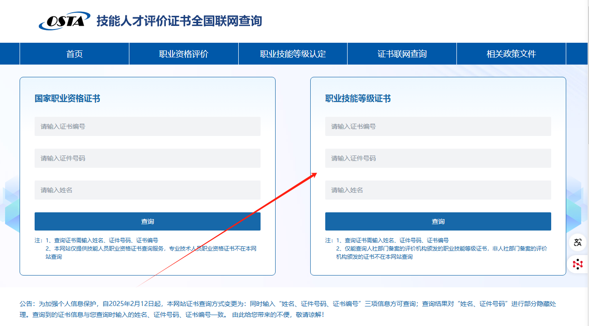Focus certificate number field under 职业技能等级证书

click(438, 126)
